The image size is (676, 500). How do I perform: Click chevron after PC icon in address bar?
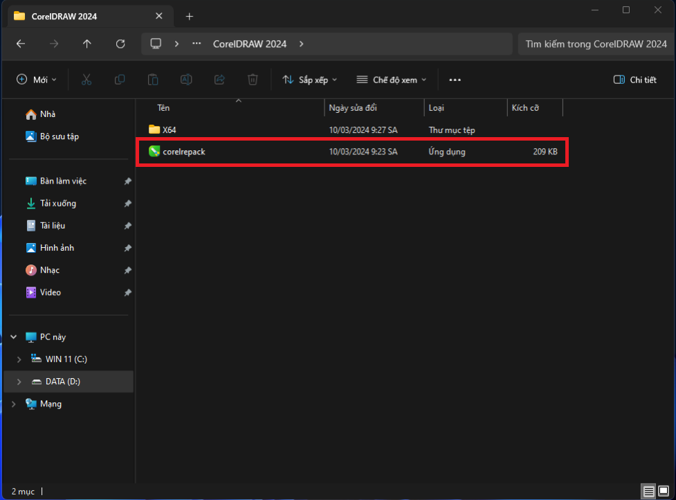[176, 44]
